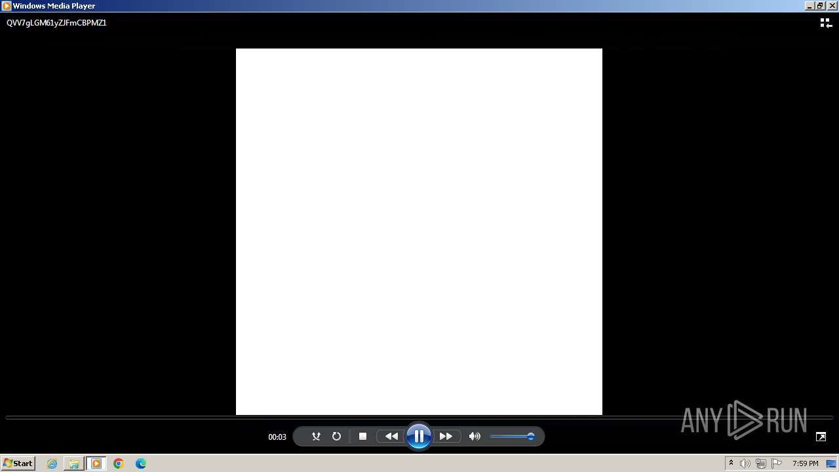
Task: Open the Action Center flag icon
Action: click(x=777, y=463)
